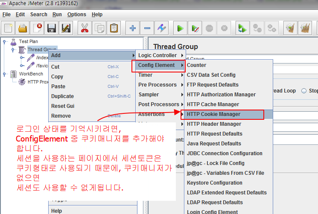Save the test plan with floppy icon

point(52,28)
